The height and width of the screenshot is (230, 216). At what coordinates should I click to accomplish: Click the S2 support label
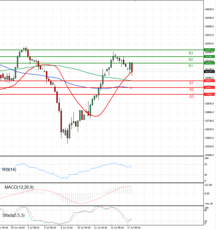tap(192, 90)
